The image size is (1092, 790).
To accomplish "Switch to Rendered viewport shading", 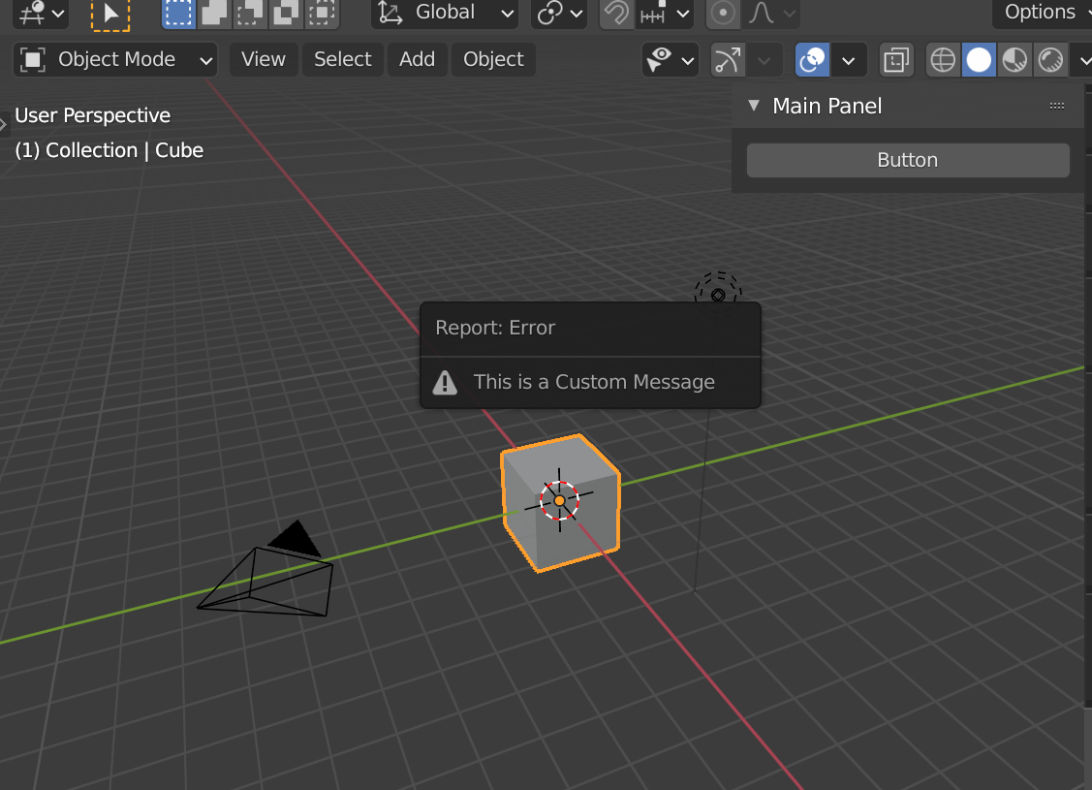I will click(1051, 59).
